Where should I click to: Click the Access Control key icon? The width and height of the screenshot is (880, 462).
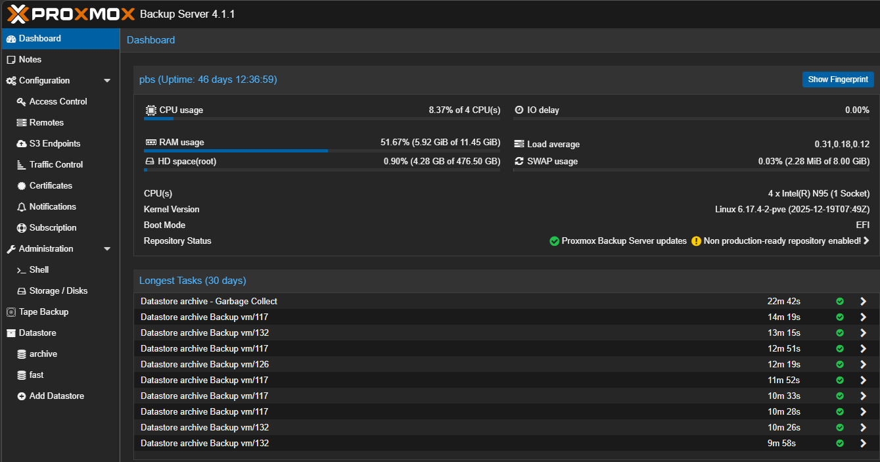pos(22,102)
